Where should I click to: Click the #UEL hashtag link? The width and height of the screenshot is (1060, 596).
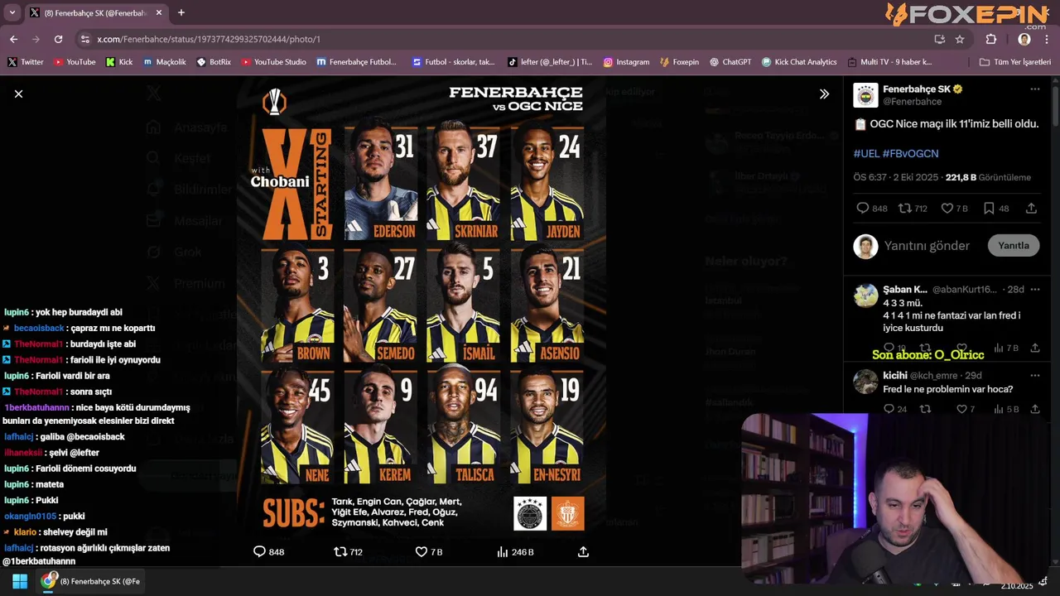coord(866,154)
